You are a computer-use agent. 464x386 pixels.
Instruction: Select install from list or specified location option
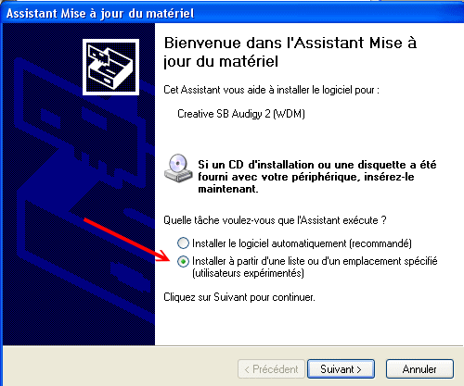coord(183,262)
